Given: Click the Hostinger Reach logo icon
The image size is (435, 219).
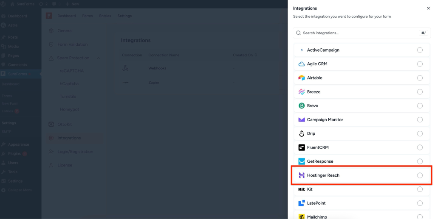Looking at the screenshot, I should click(302, 175).
